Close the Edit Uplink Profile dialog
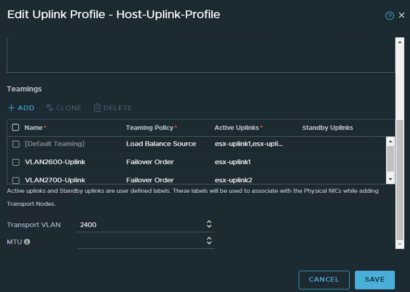The height and width of the screenshot is (292, 410). pyautogui.click(x=402, y=16)
